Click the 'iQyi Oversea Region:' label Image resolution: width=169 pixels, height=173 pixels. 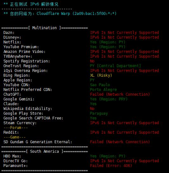click(25, 71)
